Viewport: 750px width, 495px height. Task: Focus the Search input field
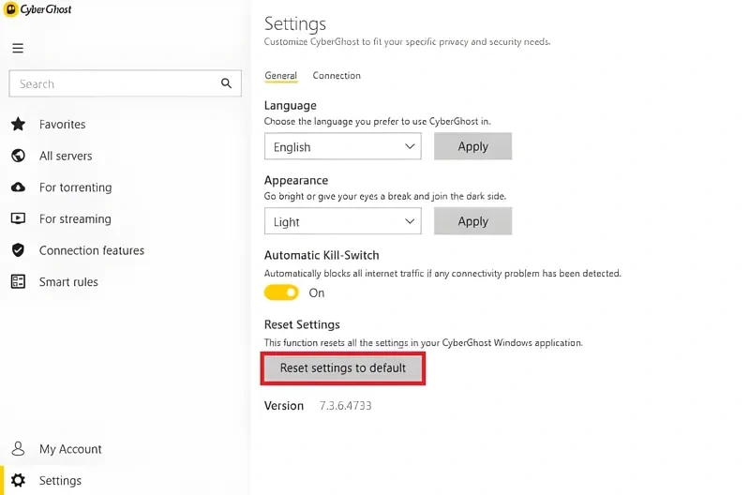[x=125, y=83]
